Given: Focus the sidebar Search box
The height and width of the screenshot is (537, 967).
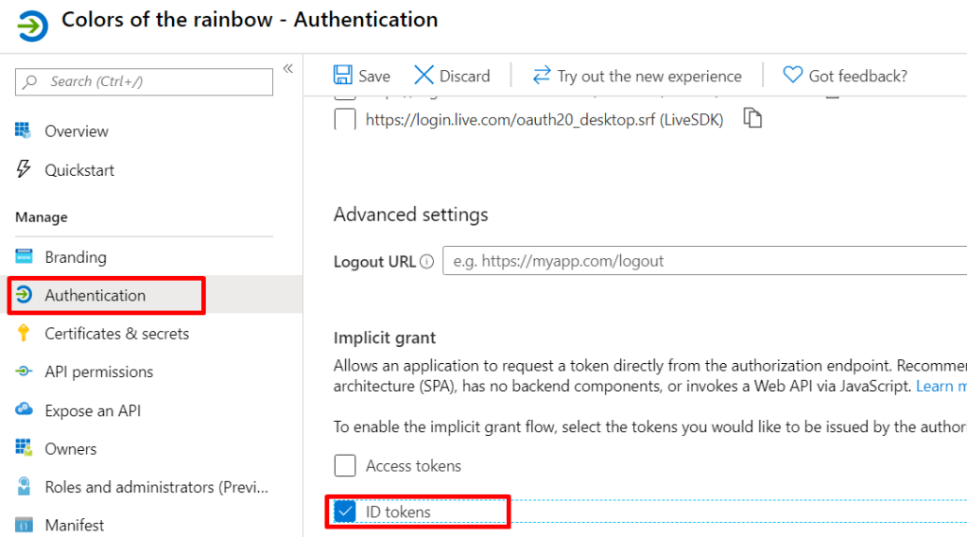Looking at the screenshot, I should click(x=151, y=82).
